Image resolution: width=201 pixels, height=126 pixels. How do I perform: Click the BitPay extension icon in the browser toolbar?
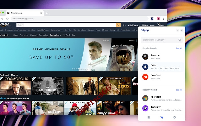[x=152, y=19]
